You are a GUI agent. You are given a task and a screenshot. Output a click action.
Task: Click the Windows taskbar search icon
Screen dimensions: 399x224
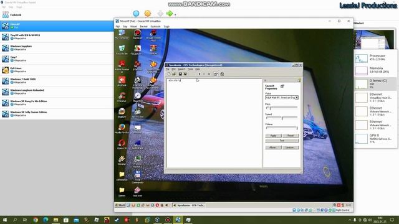[x=15, y=220]
